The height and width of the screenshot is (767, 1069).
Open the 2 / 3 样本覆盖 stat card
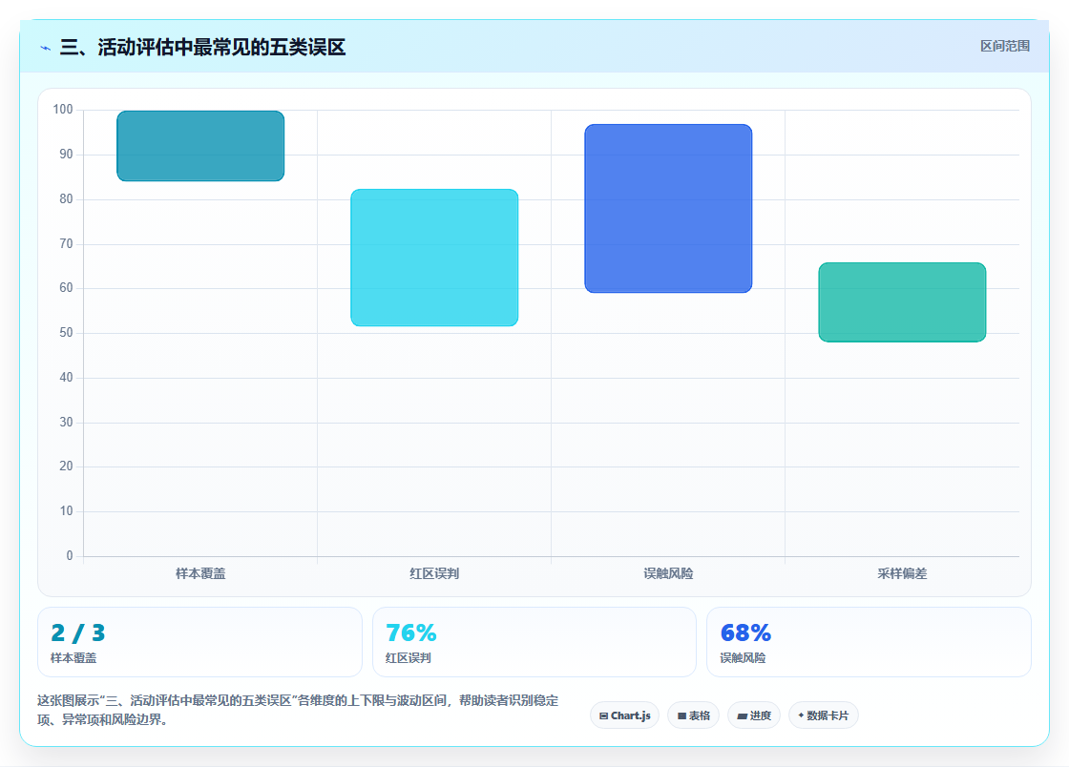point(199,642)
